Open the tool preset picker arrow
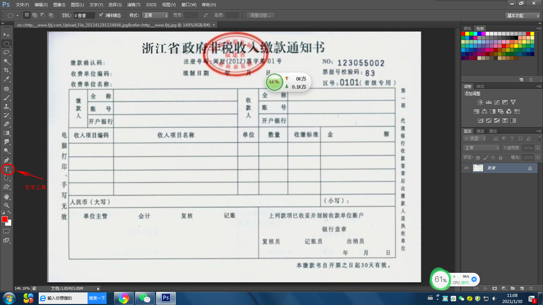The height and width of the screenshot is (305, 543). (x=17, y=16)
